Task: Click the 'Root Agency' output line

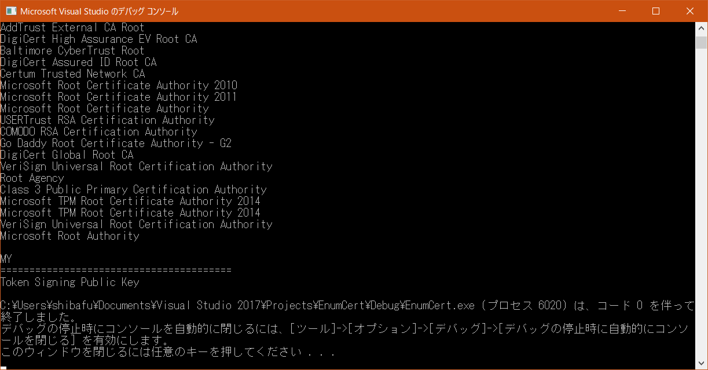Action: tap(32, 178)
